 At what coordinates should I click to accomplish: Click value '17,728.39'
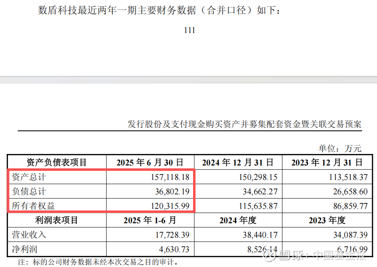point(172,235)
